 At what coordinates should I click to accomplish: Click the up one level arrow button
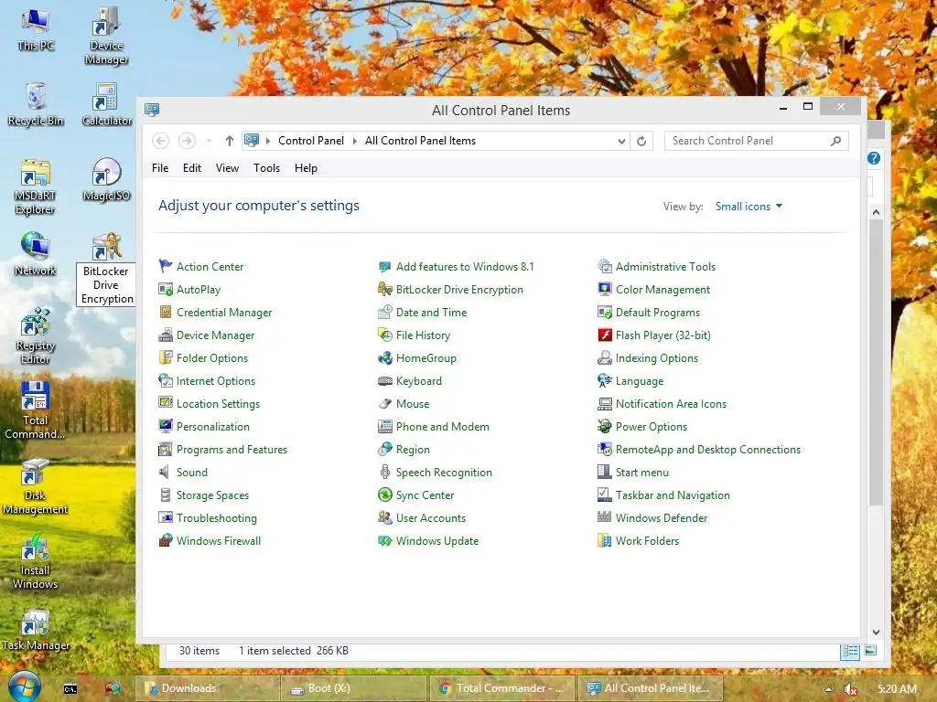[x=230, y=141]
